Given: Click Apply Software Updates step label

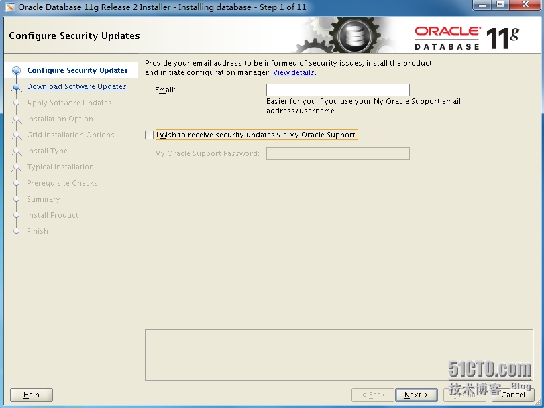Looking at the screenshot, I should [x=69, y=103].
